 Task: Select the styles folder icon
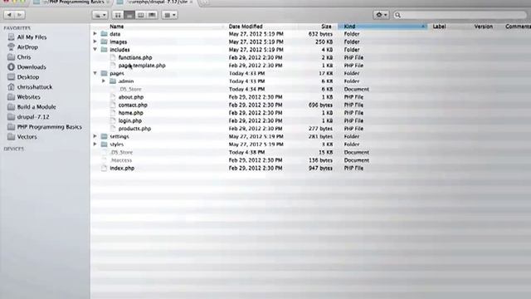tap(105, 144)
